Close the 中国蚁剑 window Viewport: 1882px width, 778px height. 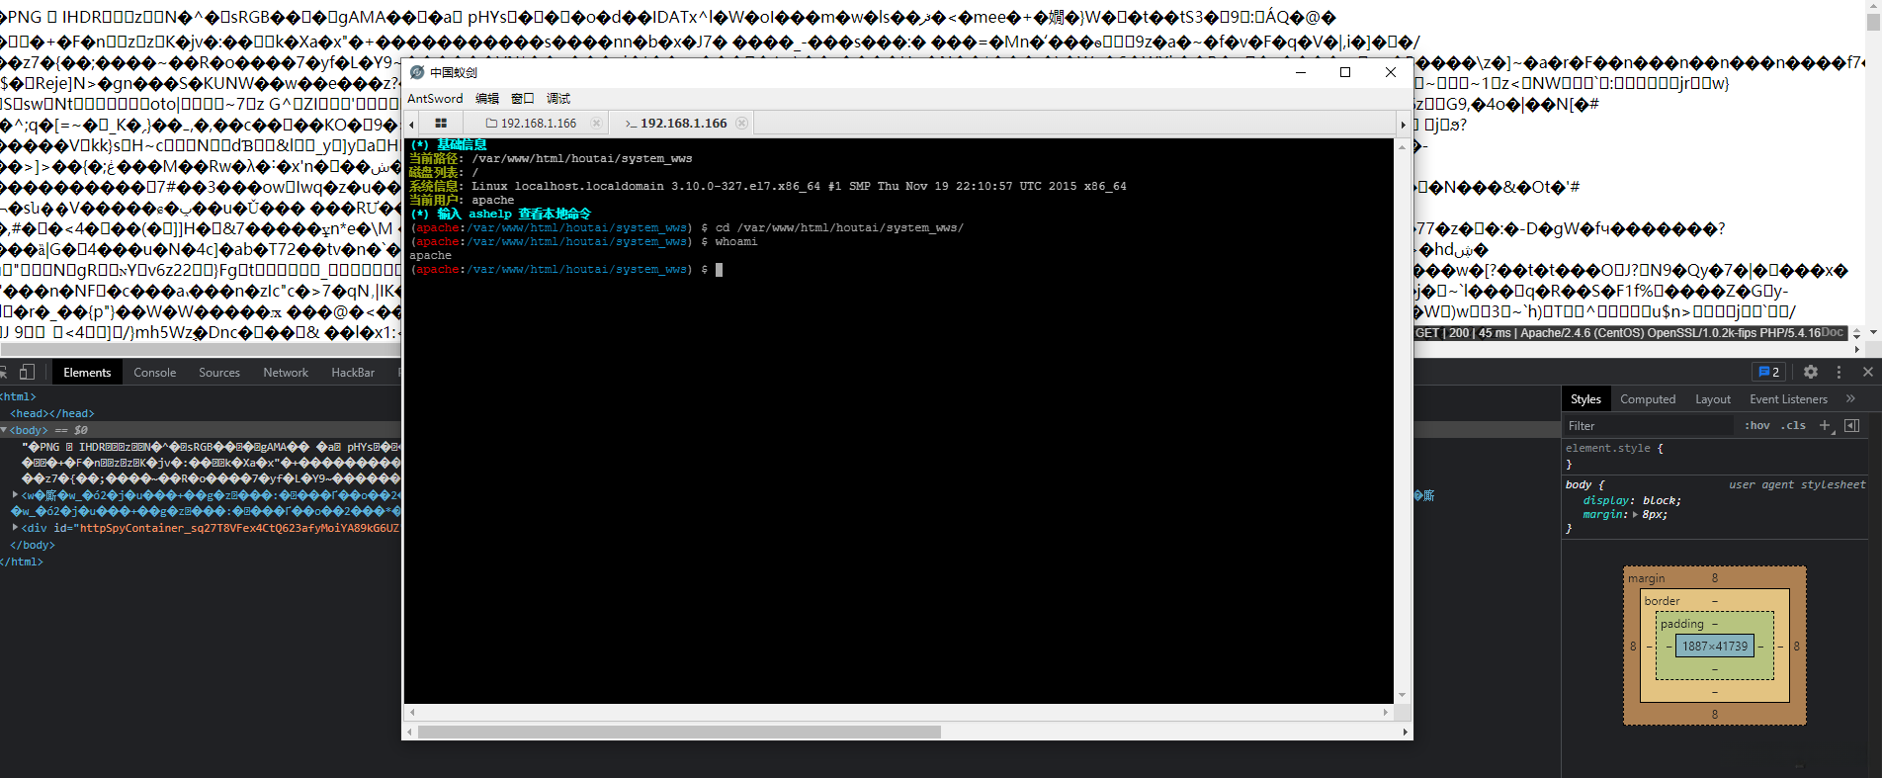click(x=1391, y=72)
